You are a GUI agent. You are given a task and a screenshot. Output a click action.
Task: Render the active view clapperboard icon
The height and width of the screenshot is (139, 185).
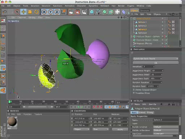(71, 12)
